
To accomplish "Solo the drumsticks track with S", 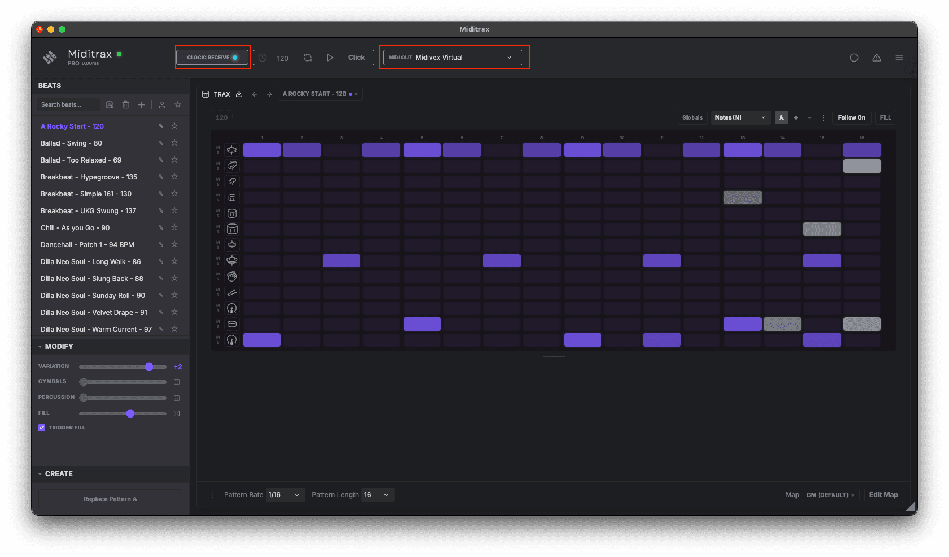I will [x=218, y=295].
